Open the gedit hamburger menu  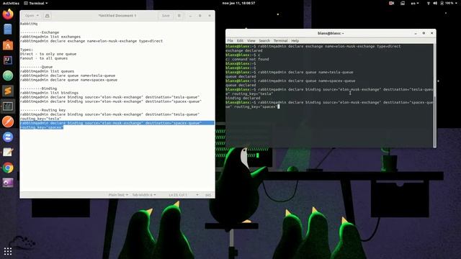[x=179, y=16]
